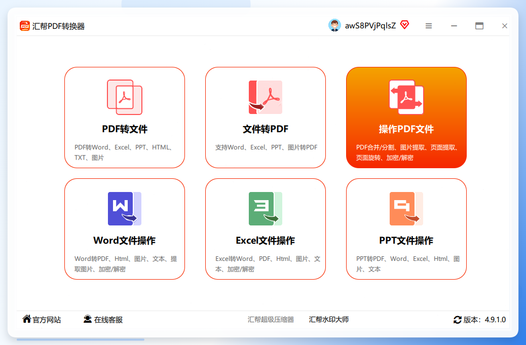Viewport: 526px width, 345px height.
Task: Go to the 官方网站 link
Action: click(47, 320)
